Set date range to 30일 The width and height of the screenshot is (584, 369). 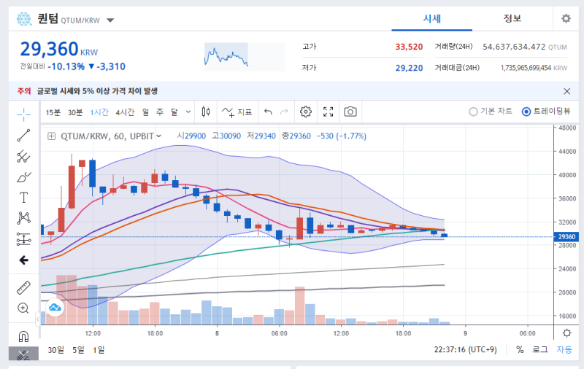pos(56,350)
